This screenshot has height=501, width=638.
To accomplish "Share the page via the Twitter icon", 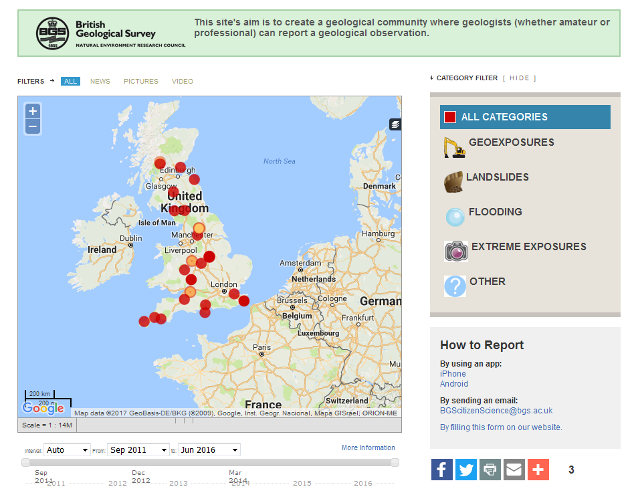I will pyautogui.click(x=465, y=470).
